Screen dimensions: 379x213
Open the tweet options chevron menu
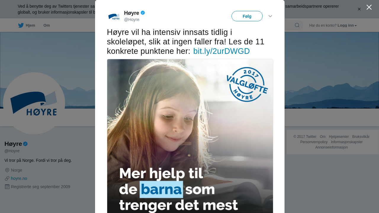click(270, 16)
